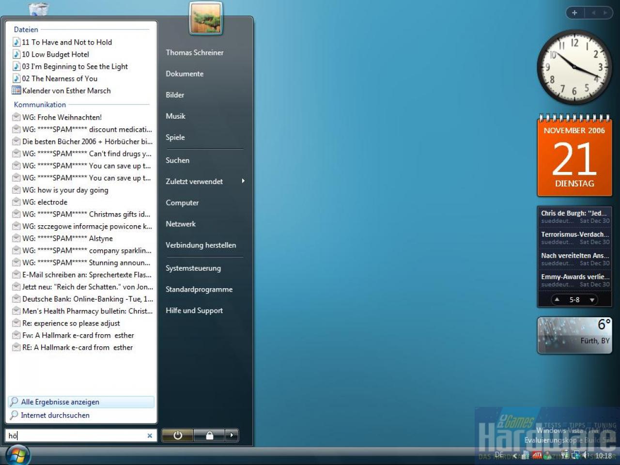
Task: Add a gadget with the plus button
Action: [x=574, y=13]
